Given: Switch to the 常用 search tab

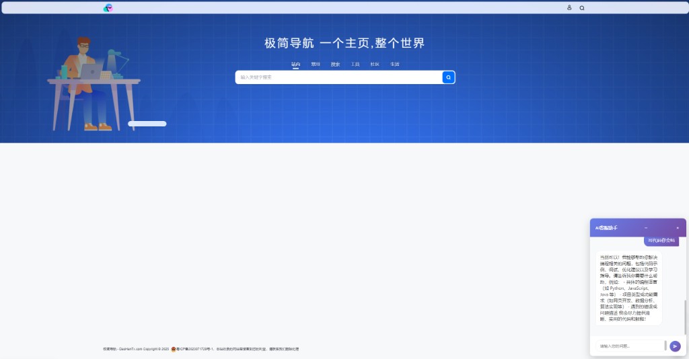Looking at the screenshot, I should coord(316,65).
